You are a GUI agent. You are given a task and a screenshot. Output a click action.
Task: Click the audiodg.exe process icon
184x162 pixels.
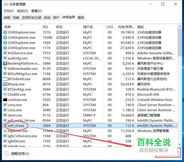click(5, 58)
